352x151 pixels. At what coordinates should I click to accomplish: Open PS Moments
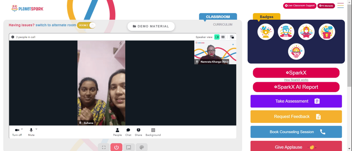click(x=326, y=6)
